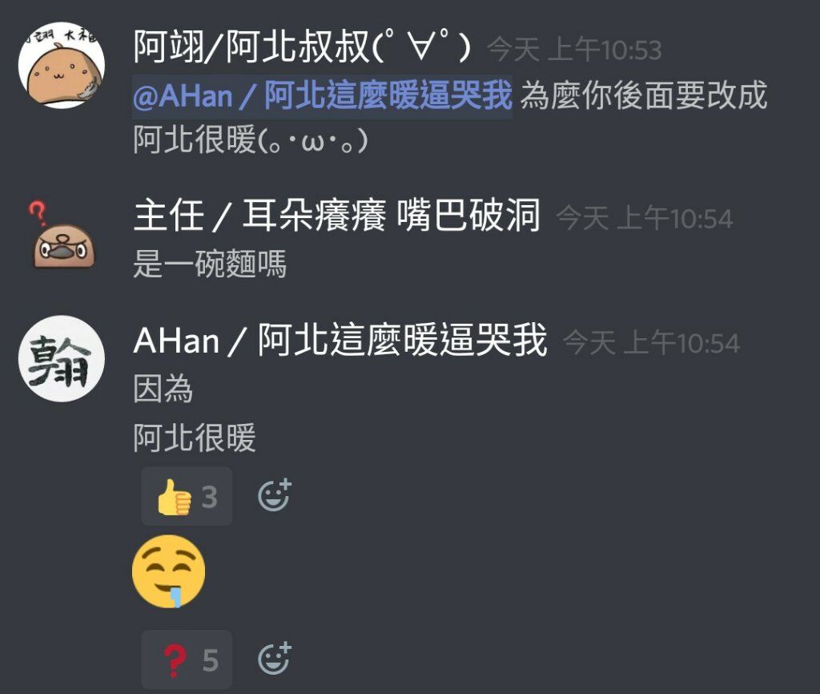Click AHan's 今天 上午10:54 timestamp
The height and width of the screenshot is (694, 820).
(652, 343)
